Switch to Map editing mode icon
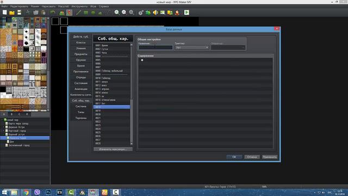The height and width of the screenshot is (196, 348). point(62,13)
